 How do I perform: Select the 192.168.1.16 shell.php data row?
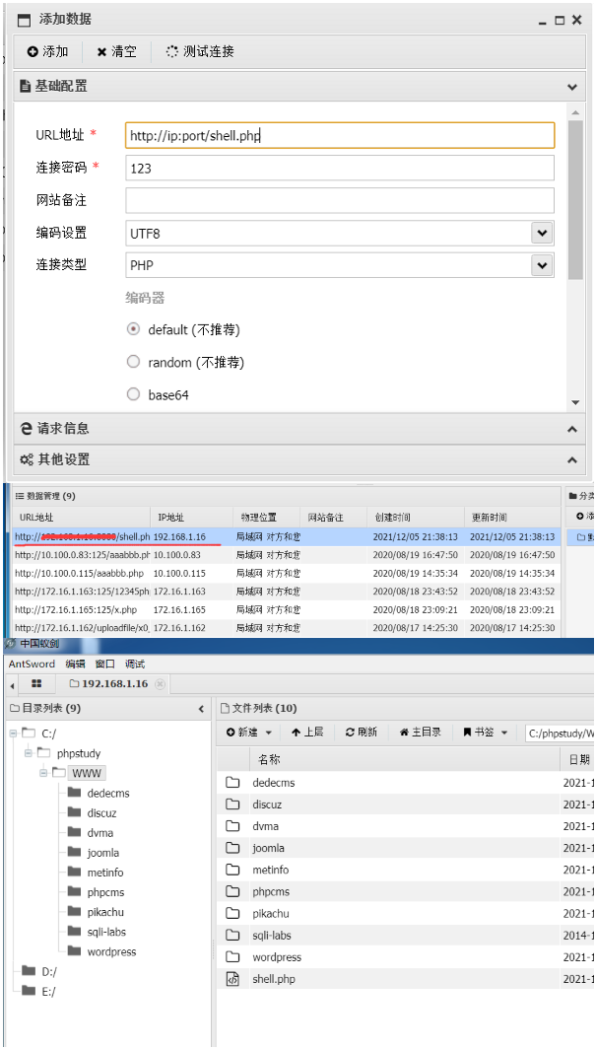pyautogui.click(x=286, y=536)
